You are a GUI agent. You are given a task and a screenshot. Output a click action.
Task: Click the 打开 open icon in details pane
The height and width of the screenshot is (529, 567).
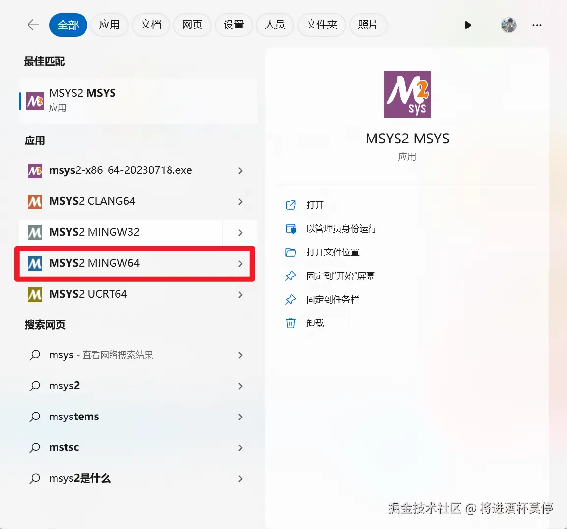click(291, 205)
